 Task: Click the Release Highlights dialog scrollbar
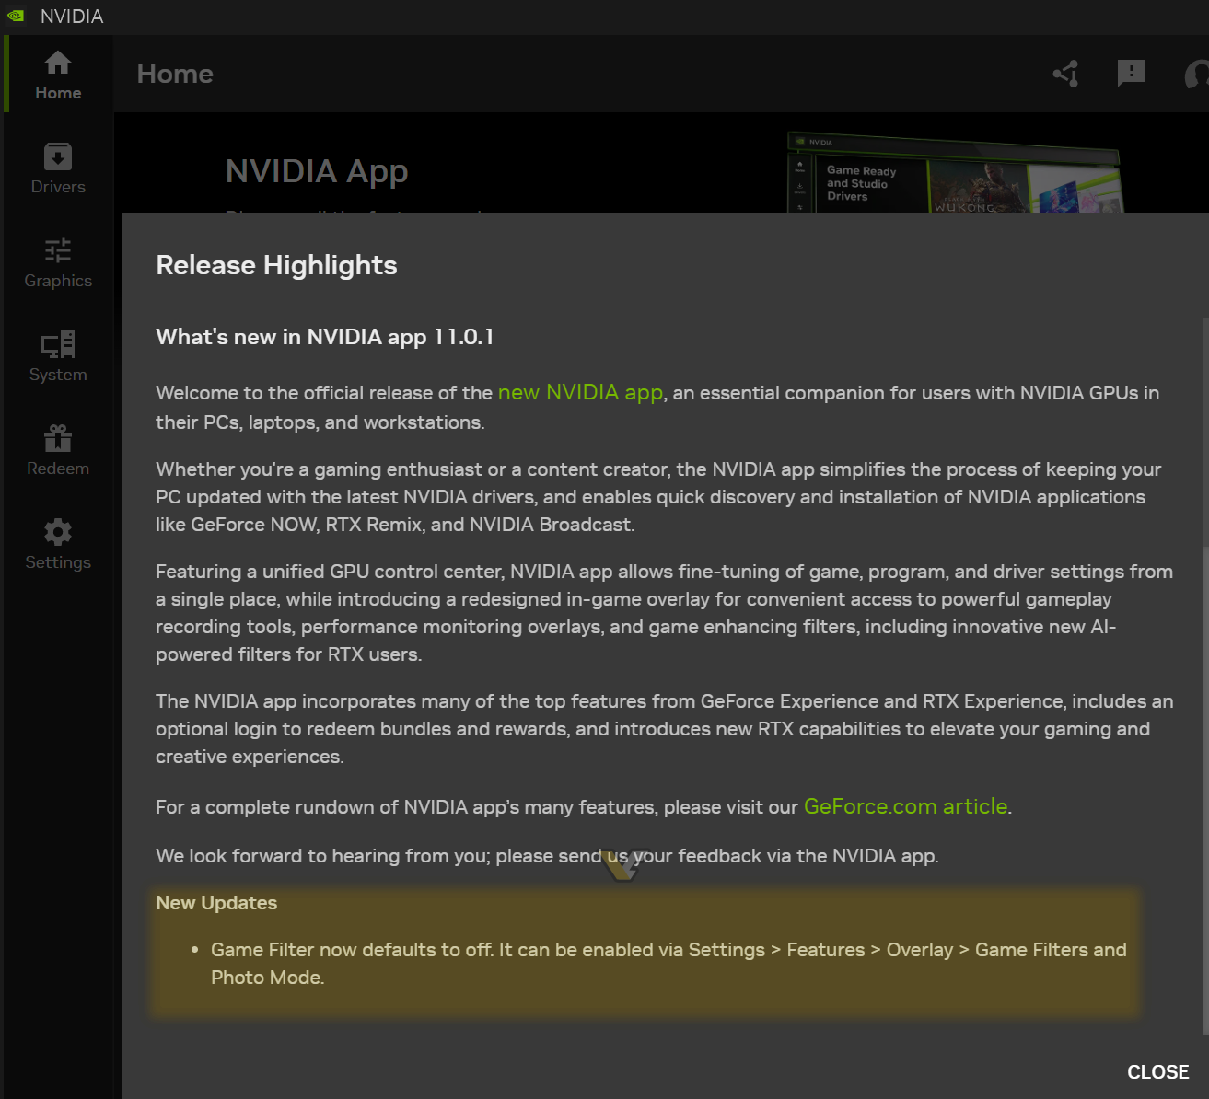pos(1204,677)
